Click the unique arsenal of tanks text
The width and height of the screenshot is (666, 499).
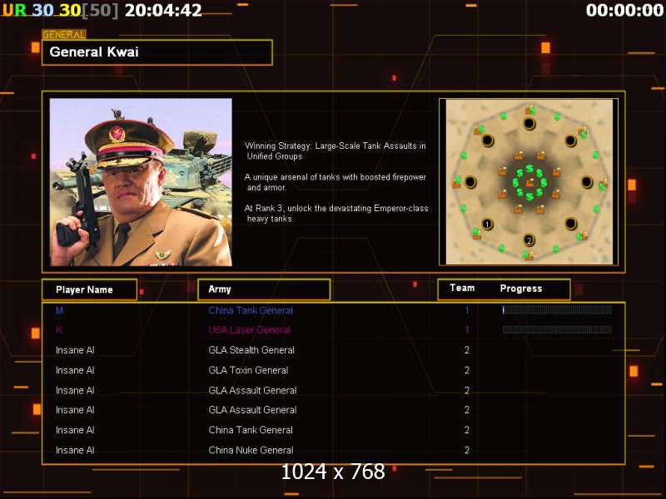click(335, 182)
